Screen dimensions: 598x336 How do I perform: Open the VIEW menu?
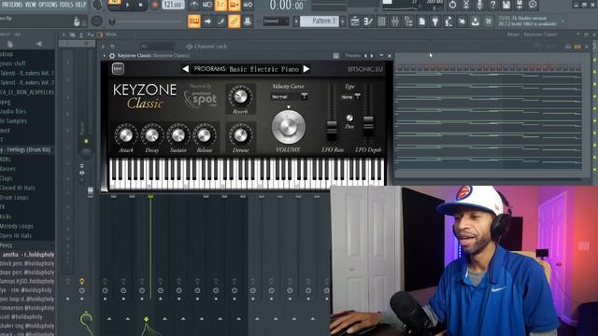point(31,5)
